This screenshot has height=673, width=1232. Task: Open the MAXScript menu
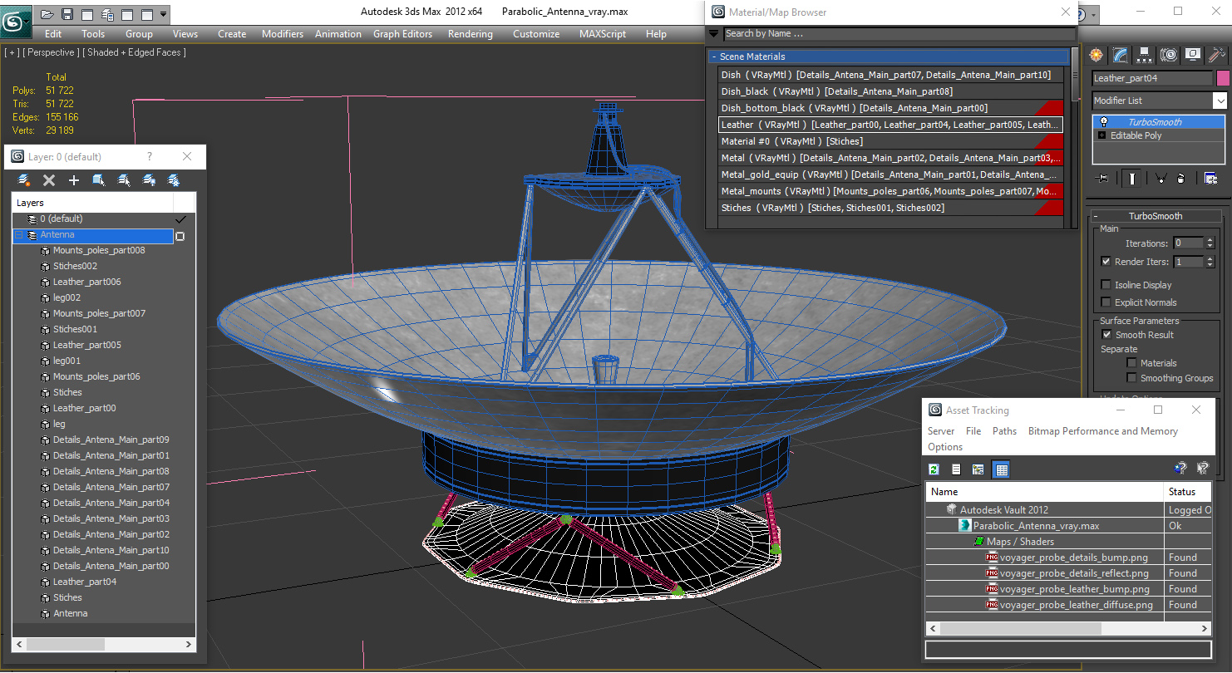(x=603, y=34)
